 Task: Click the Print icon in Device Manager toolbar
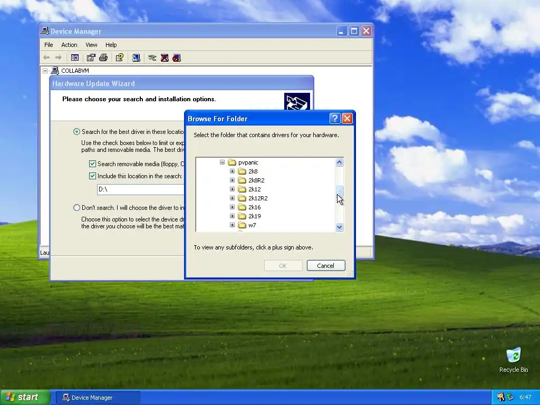pyautogui.click(x=103, y=58)
